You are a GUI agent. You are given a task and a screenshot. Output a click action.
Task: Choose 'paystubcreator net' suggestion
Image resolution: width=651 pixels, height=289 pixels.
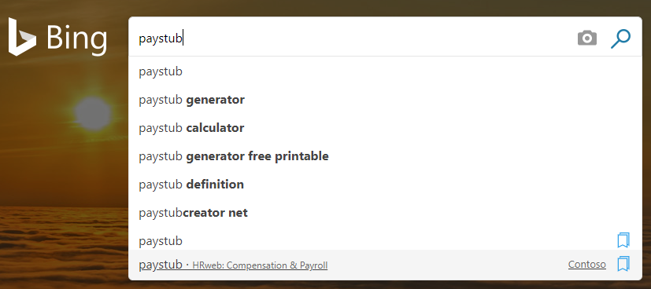385,213
